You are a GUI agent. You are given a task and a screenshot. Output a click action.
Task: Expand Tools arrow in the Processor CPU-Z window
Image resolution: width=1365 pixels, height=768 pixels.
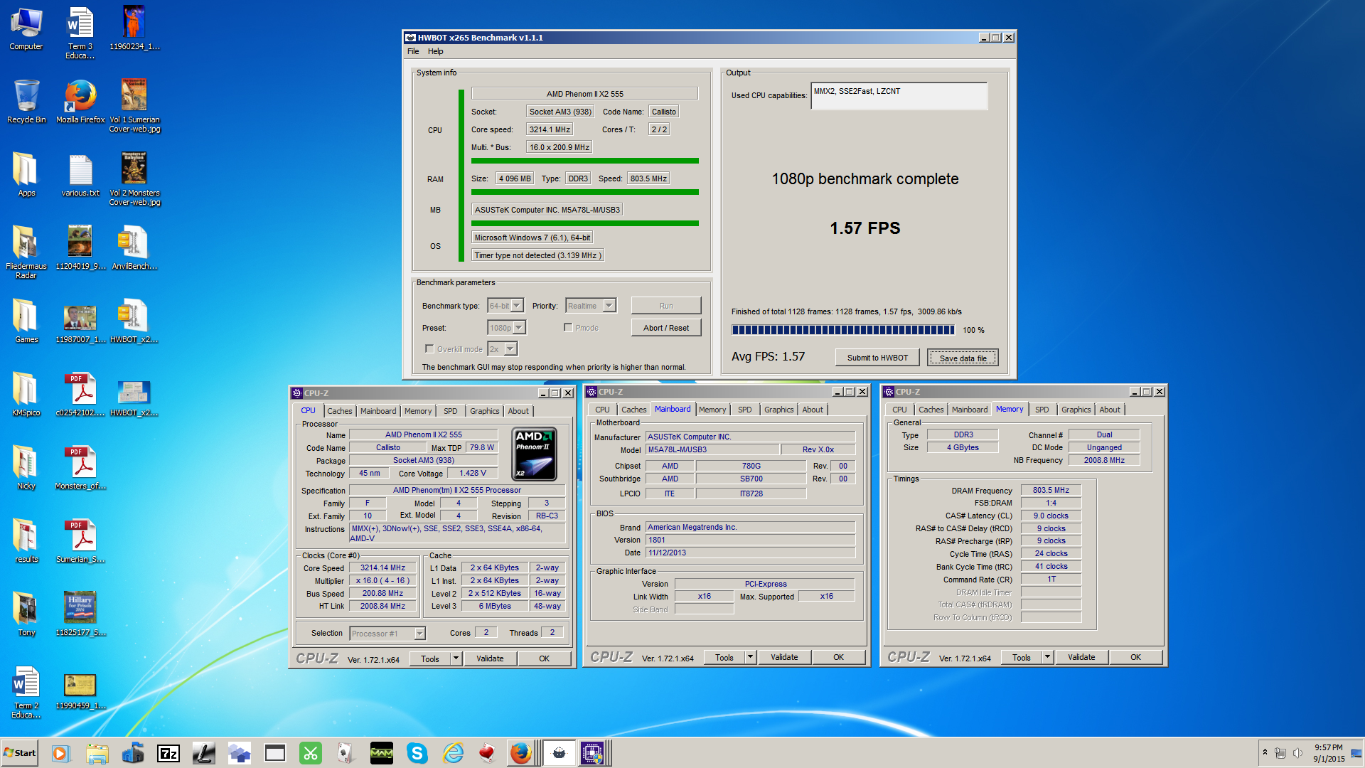point(456,658)
